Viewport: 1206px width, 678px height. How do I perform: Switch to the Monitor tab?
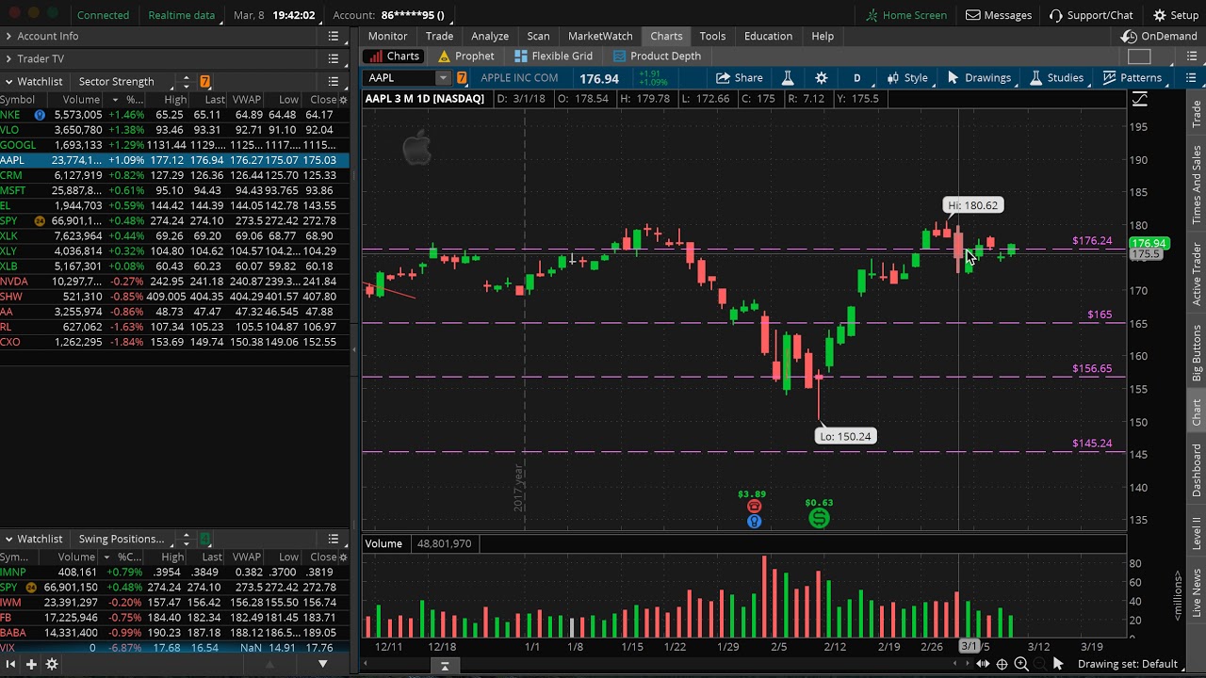point(387,36)
